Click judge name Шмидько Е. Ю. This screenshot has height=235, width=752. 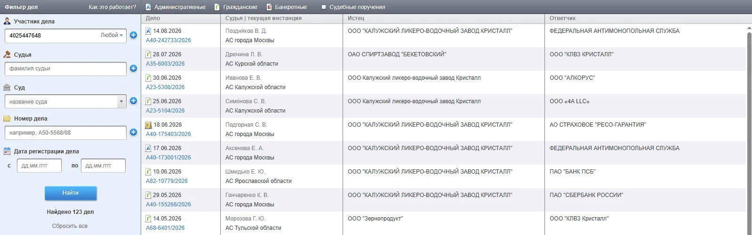245,172
